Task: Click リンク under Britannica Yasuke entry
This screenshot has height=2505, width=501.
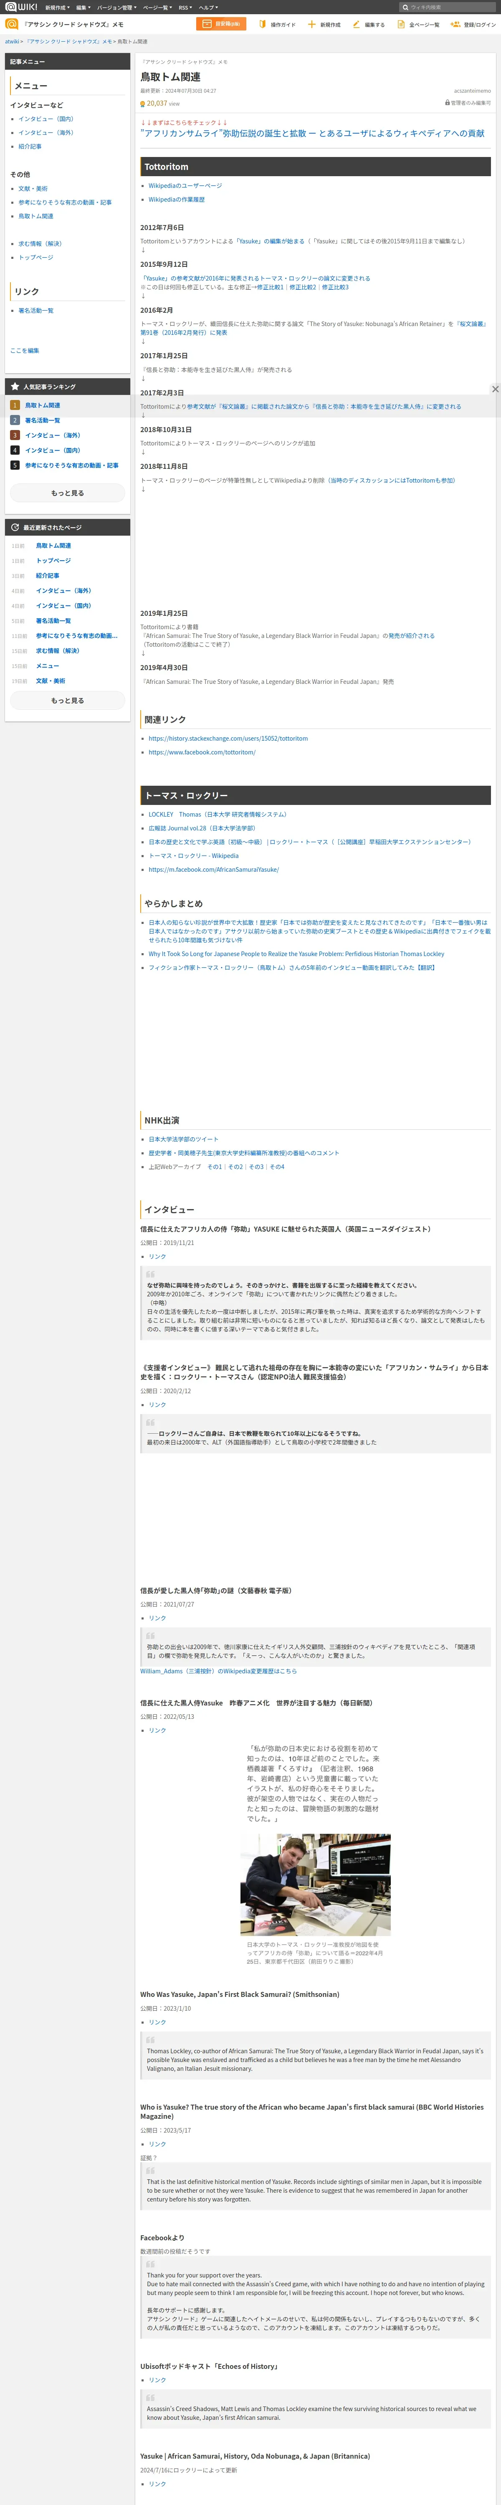Action: 157,2484
